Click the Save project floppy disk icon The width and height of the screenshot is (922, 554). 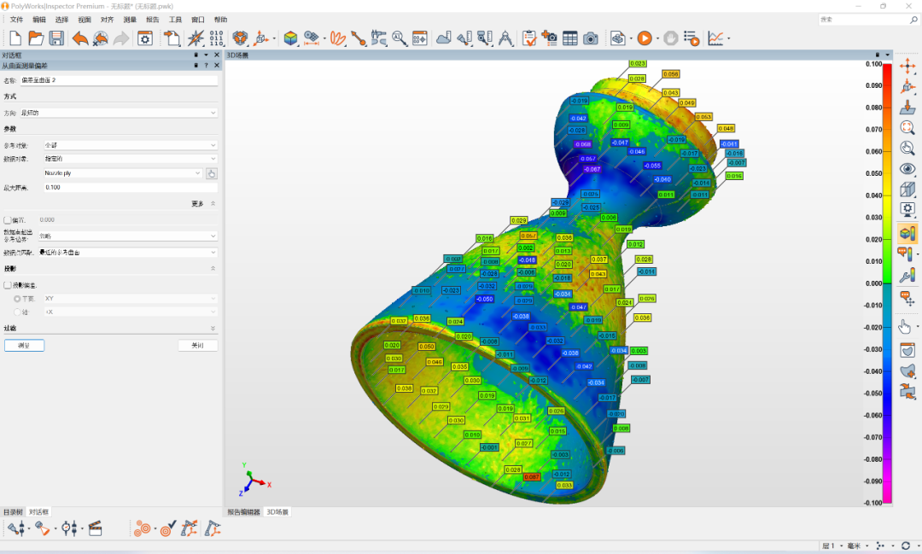click(x=56, y=38)
